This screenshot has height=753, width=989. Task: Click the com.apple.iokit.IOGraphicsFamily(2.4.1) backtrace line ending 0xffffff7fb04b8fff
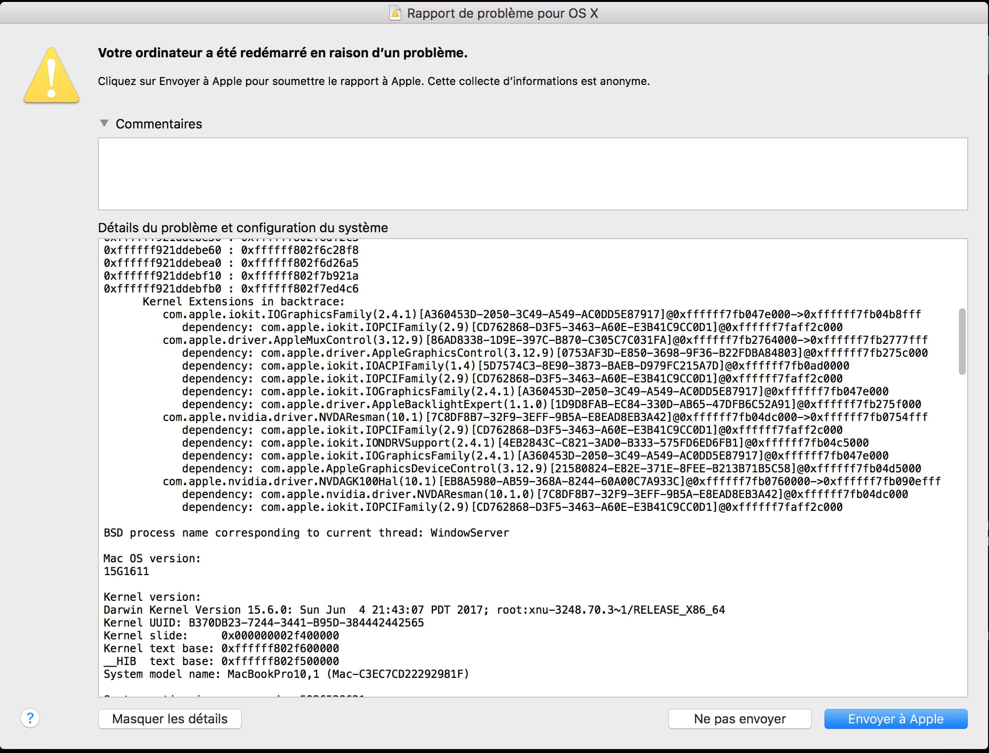[542, 314]
